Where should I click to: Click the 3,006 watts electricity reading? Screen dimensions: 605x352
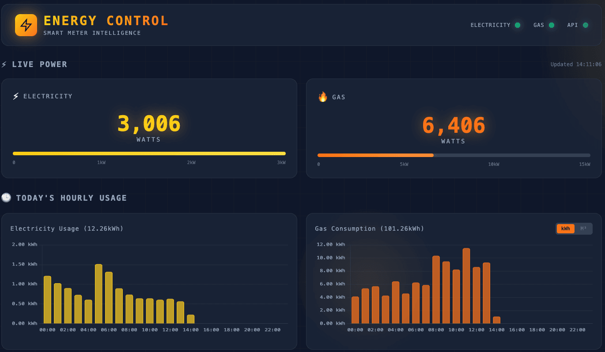pos(149,124)
